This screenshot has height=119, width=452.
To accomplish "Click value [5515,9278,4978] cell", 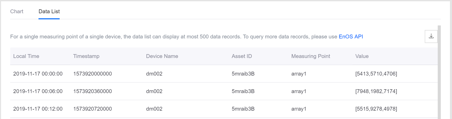I will pyautogui.click(x=376, y=109).
